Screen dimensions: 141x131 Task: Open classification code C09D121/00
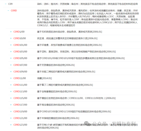20,118
